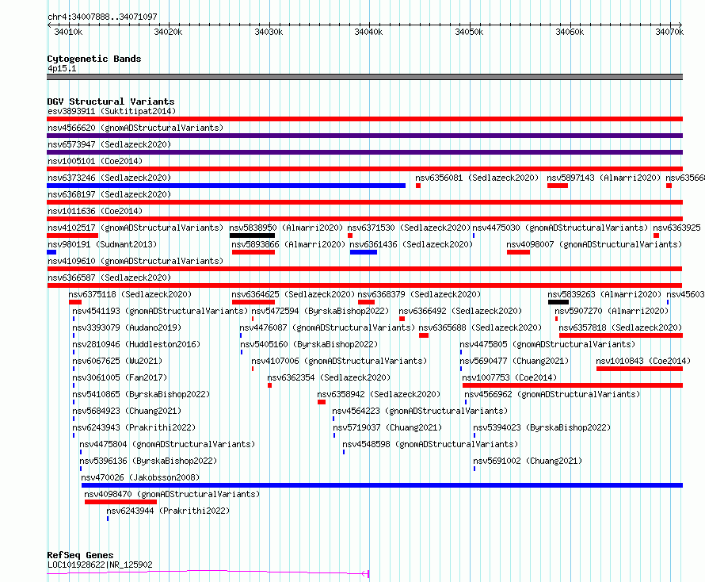Click nsv980191 (Sudmant2013) label
Viewport: 705px width, 582px height.
102,244
